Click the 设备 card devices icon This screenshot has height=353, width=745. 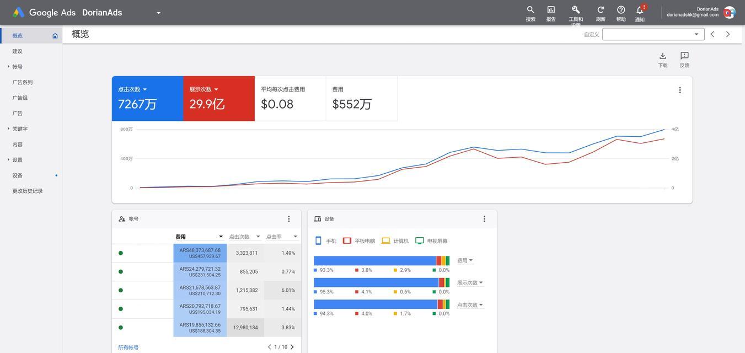point(318,219)
